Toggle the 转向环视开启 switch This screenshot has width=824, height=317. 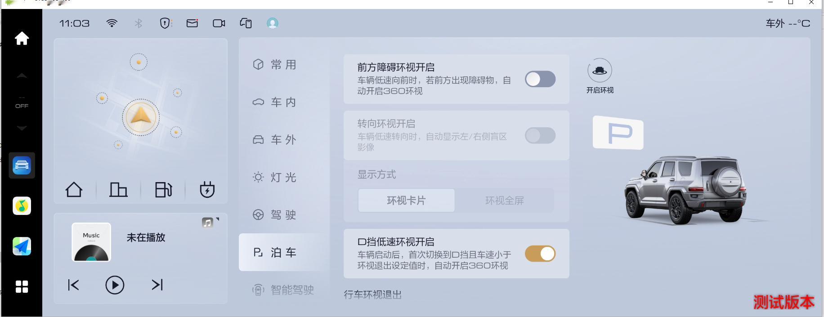[x=540, y=135]
